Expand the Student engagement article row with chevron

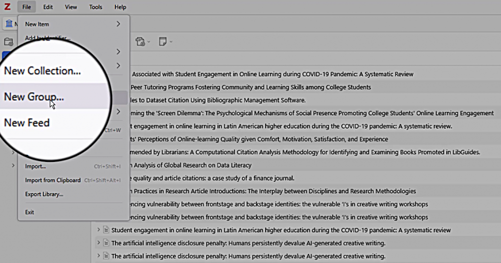pyautogui.click(x=98, y=230)
